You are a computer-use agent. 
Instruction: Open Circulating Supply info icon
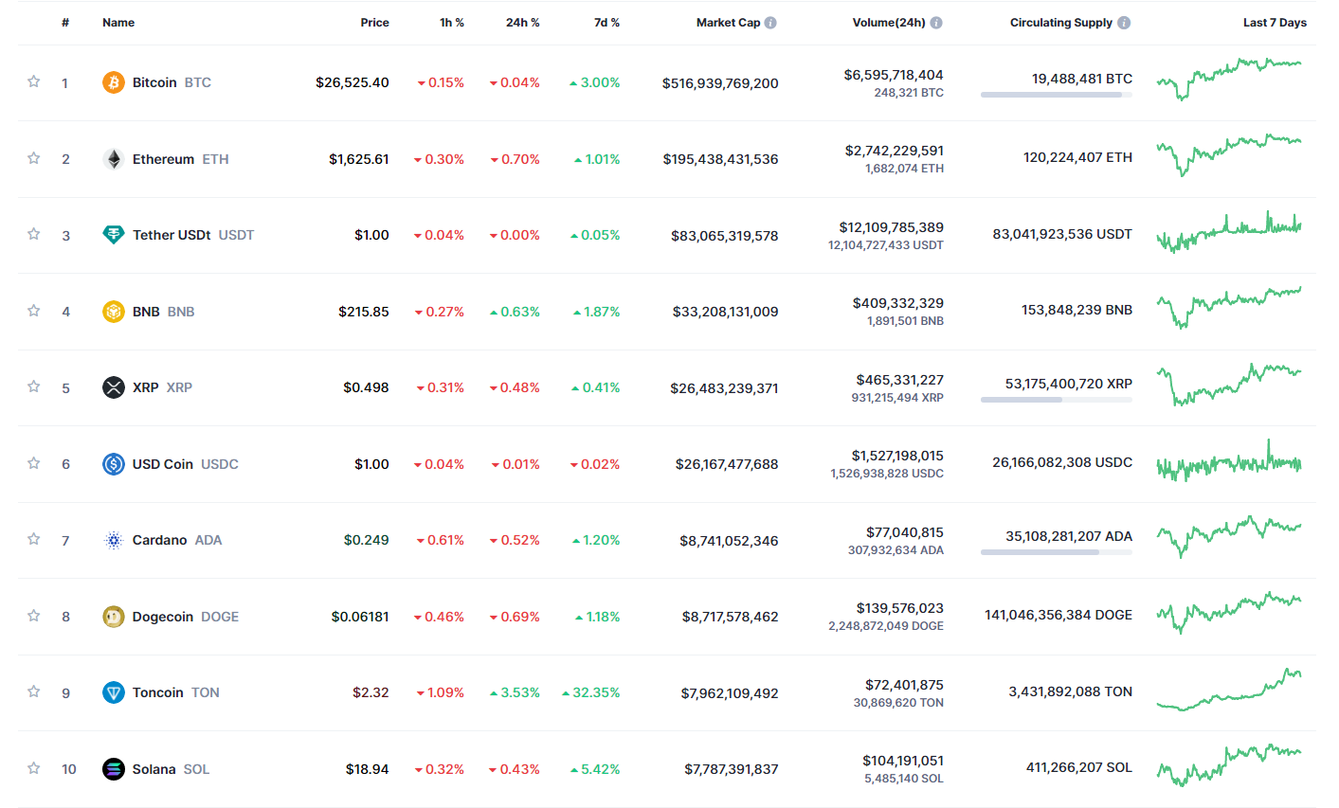click(x=1124, y=23)
